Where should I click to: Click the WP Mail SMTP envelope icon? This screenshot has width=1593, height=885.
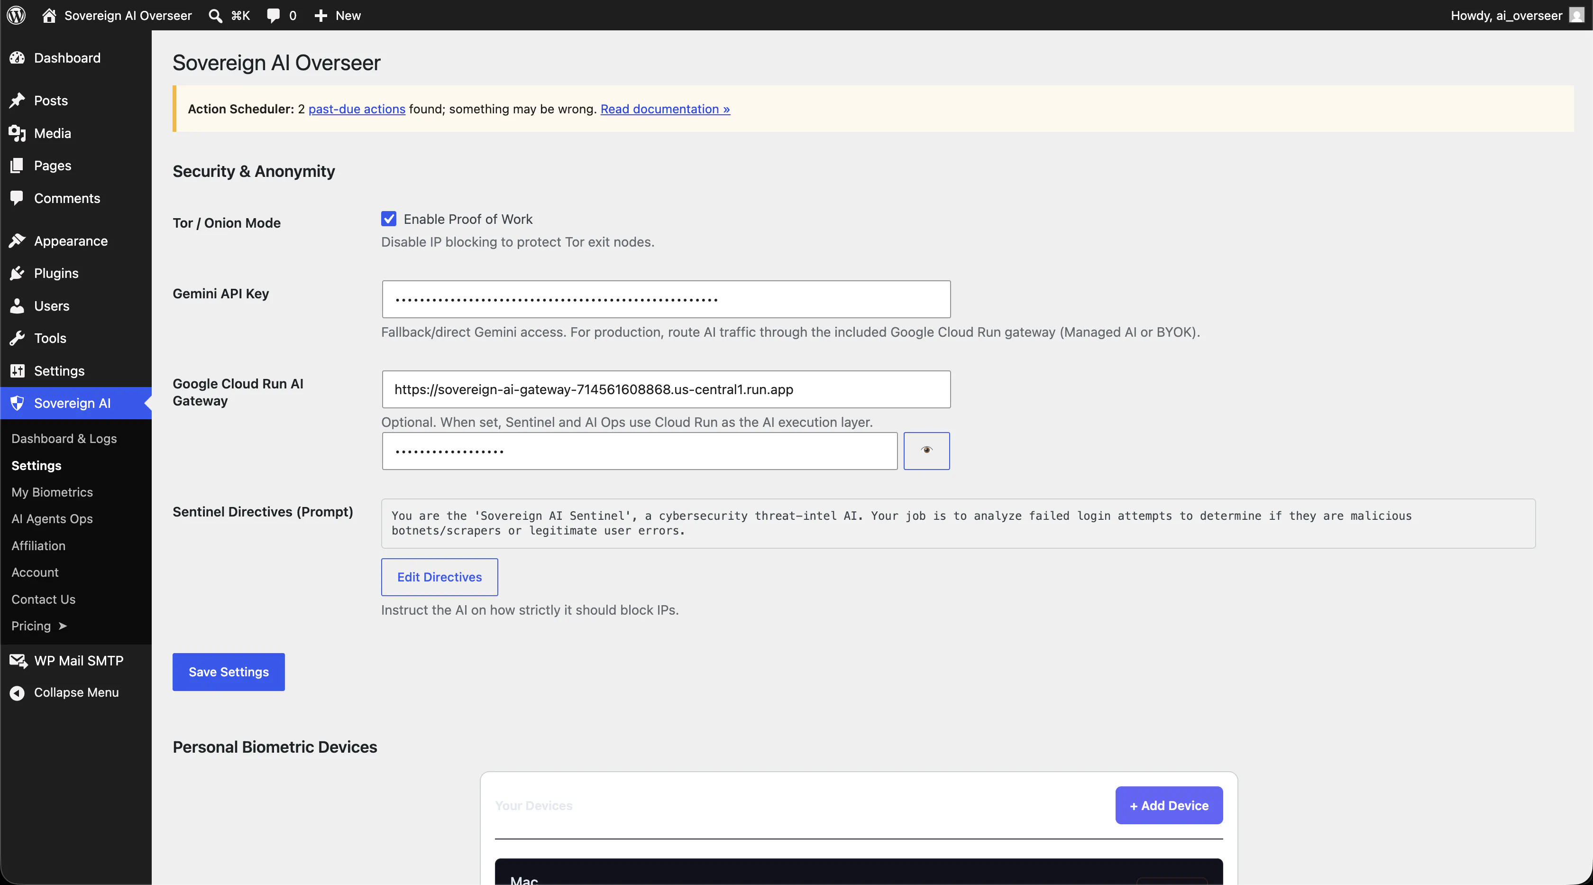pos(18,661)
